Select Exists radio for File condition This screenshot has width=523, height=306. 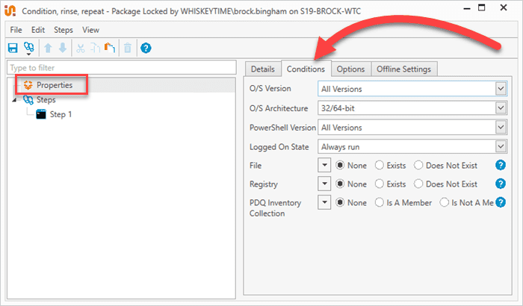tap(380, 166)
